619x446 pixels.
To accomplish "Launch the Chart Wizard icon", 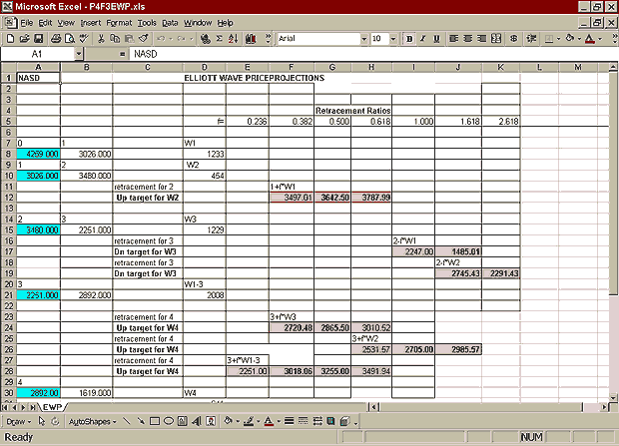I will tap(251, 38).
